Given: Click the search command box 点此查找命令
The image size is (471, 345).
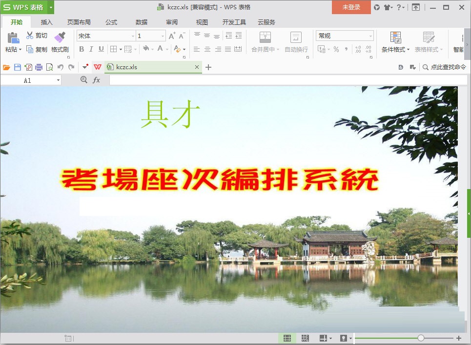Looking at the screenshot, I should (444, 67).
